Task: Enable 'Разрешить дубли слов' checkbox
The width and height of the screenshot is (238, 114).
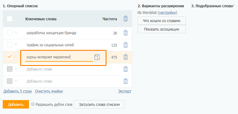Action: (33, 104)
